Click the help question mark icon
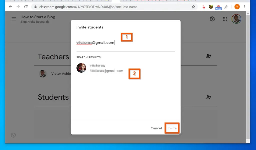This screenshot has height=150, width=256. tap(13, 135)
